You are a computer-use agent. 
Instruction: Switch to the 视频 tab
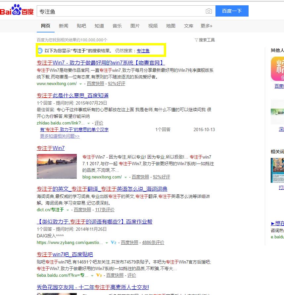[x=153, y=26]
